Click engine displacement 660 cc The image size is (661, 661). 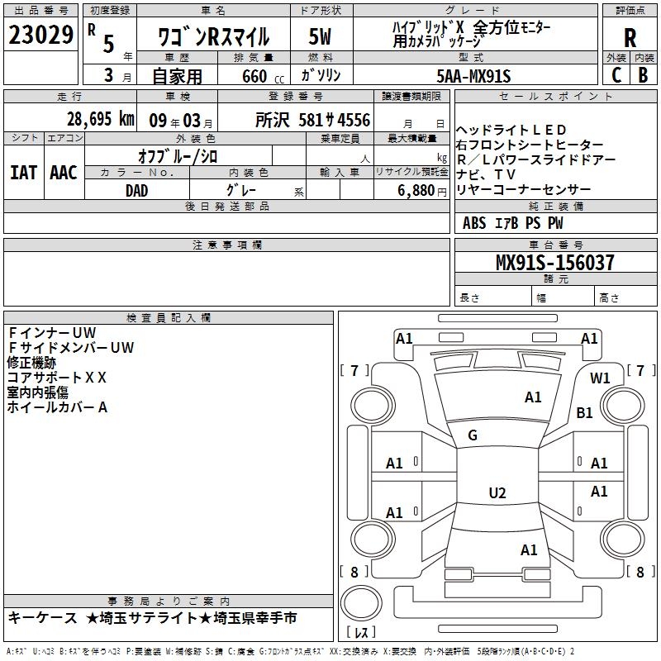click(x=263, y=76)
